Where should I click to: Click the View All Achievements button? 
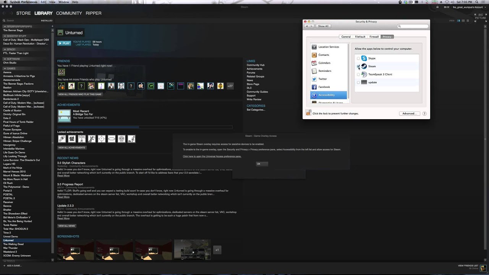(x=72, y=147)
